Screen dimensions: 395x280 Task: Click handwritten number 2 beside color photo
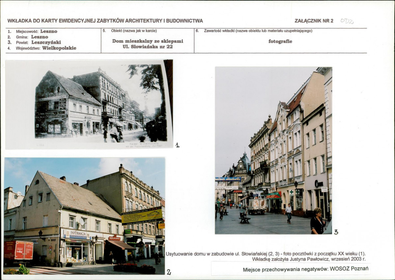coord(169,272)
